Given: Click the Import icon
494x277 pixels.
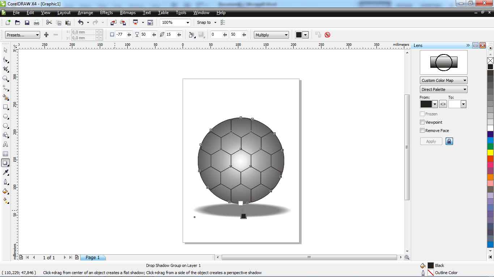Looking at the screenshot, I should 114,22.
